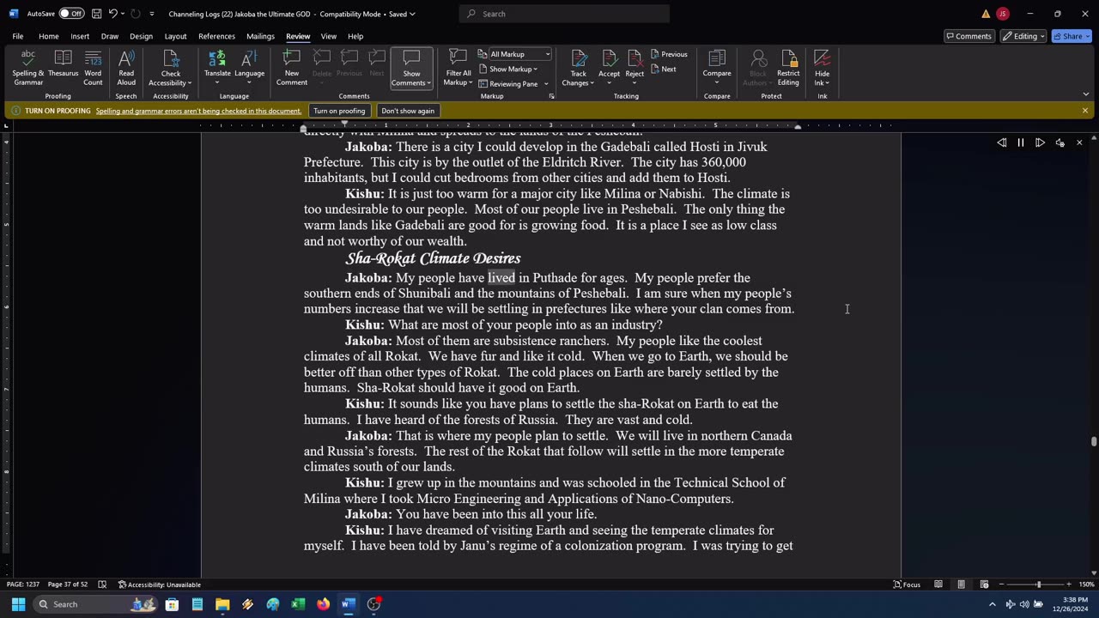Open Customize Quick Access Toolbar dropdown
The image size is (1099, 618).
click(152, 14)
